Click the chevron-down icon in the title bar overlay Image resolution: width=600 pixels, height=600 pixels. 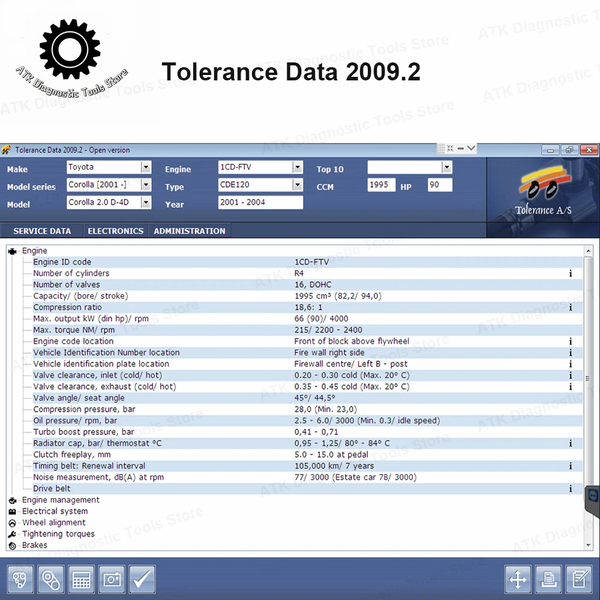[x=472, y=148]
